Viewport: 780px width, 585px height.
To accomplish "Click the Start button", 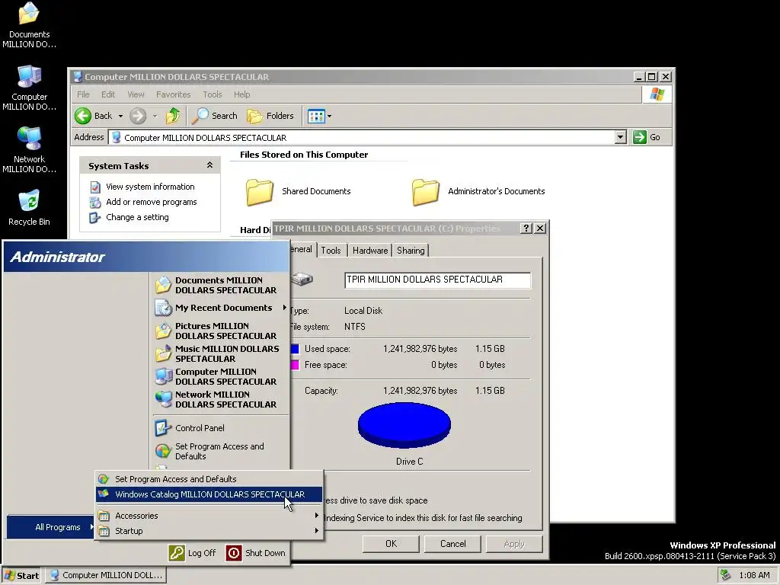I will click(21, 576).
